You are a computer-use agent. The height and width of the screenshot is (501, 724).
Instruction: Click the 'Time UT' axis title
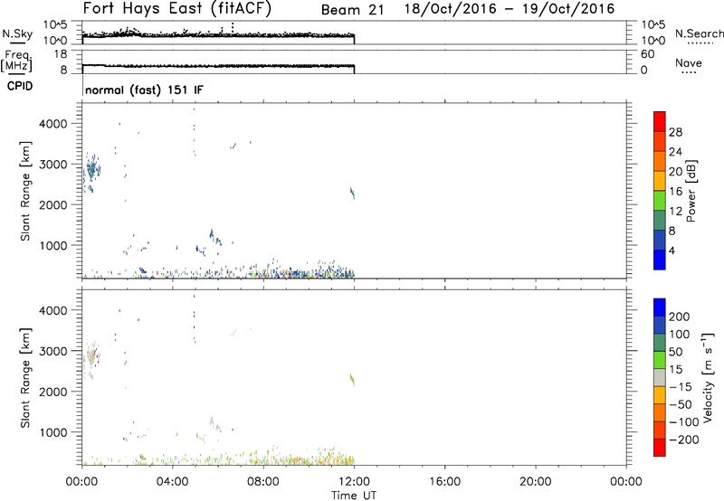pos(354,495)
